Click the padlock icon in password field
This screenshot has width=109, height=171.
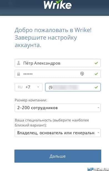point(19,74)
